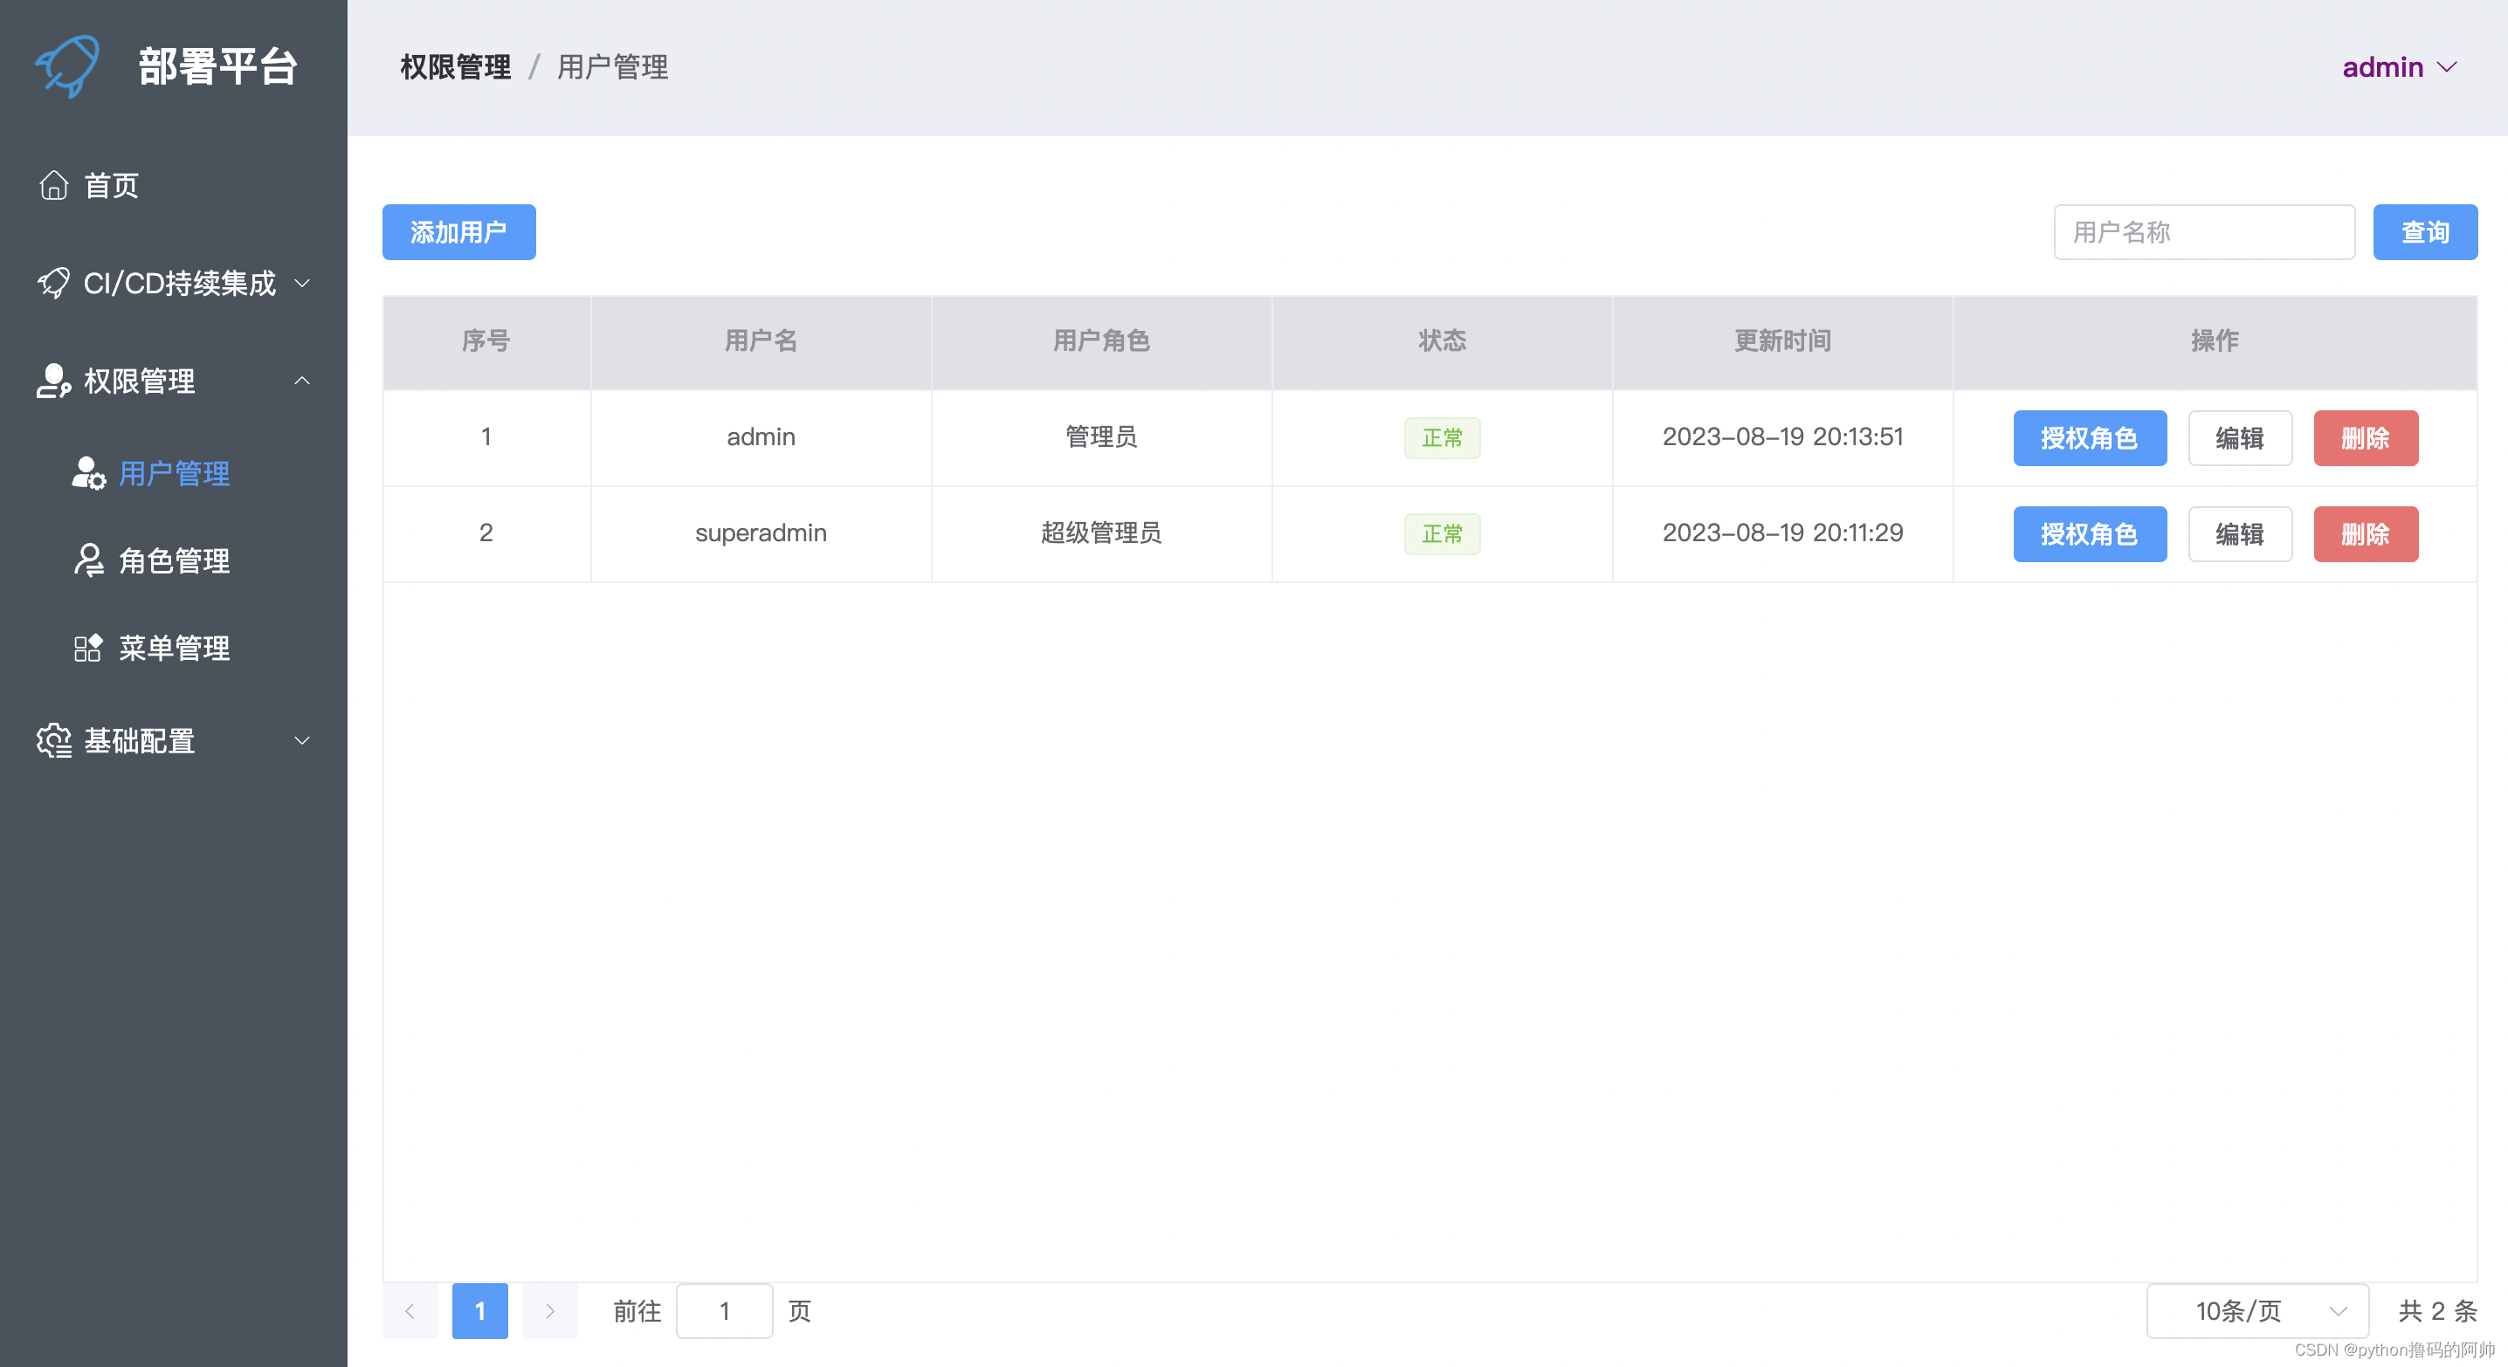Collapse the 权限管理 submenu arrow
The width and height of the screenshot is (2508, 1367).
pyautogui.click(x=303, y=381)
